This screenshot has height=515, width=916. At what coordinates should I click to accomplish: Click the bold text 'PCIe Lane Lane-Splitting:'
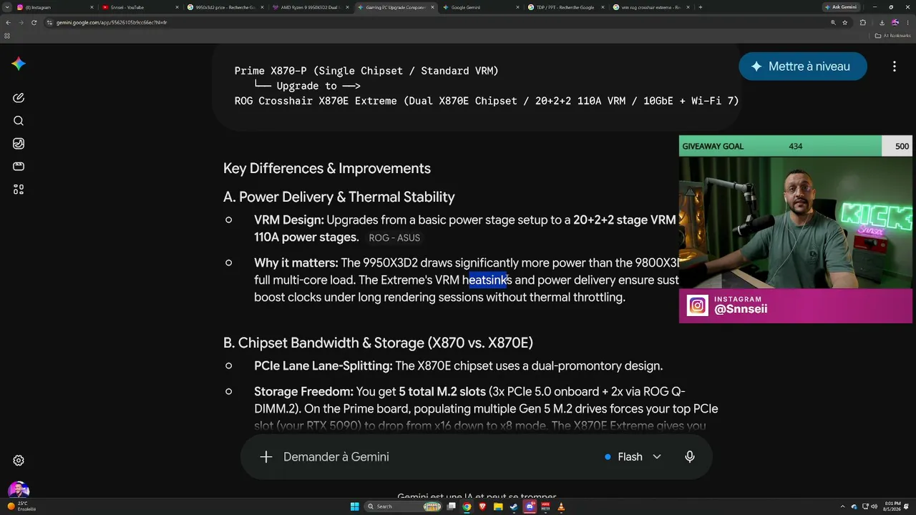point(323,366)
